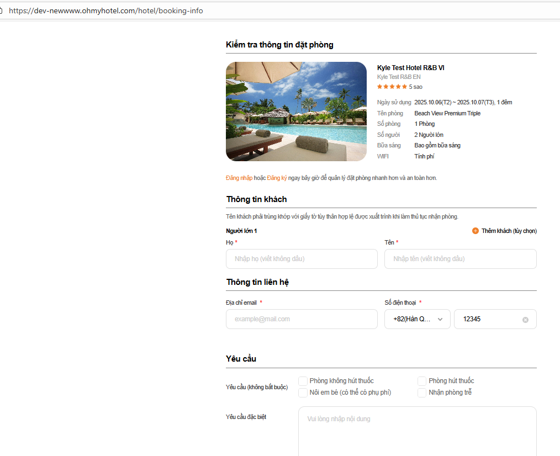
Task: Click the Beach View Premium Triple room name
Action: (x=447, y=113)
